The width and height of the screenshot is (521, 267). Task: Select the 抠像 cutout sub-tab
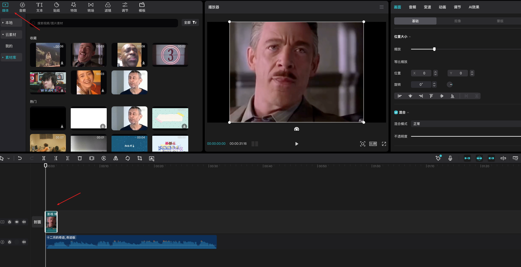tap(457, 21)
